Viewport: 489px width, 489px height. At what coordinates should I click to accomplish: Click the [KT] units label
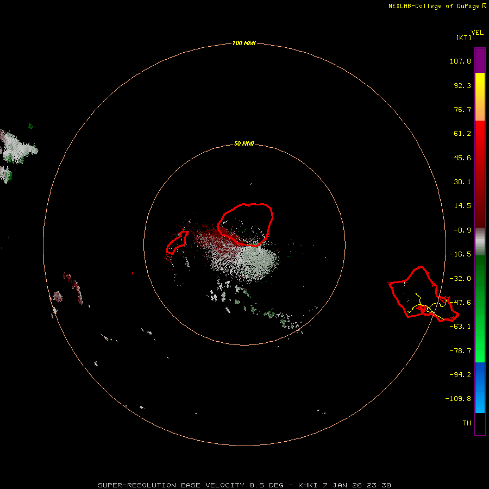[x=463, y=37]
